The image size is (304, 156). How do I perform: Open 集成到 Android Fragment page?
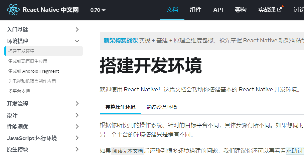pyautogui.click(x=33, y=71)
